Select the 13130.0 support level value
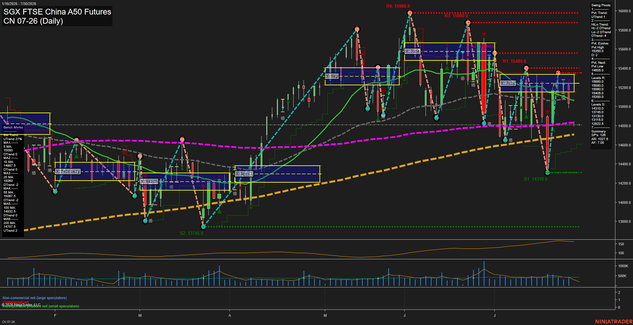Viewport: 633px width, 325px height. pos(597,116)
